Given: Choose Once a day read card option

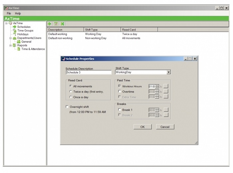Looking at the screenshot, I should click(70, 97).
